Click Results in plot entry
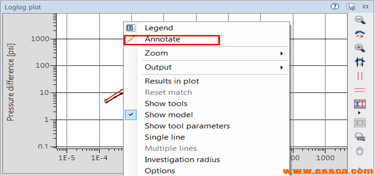This screenshot has height=176, width=375. click(171, 81)
